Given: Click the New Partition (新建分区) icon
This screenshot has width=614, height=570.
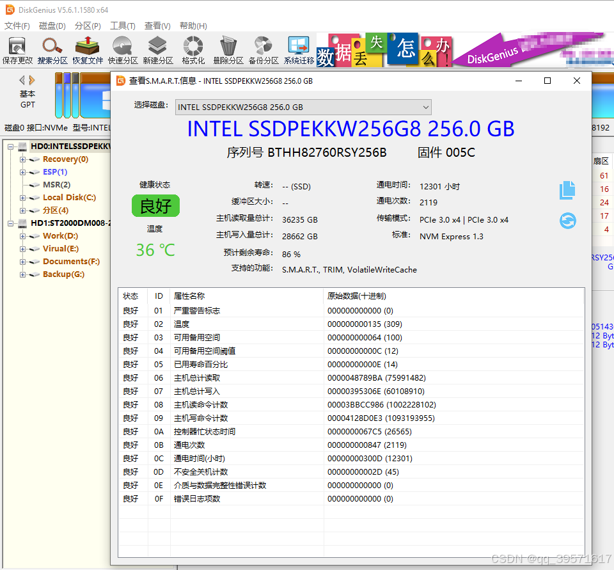Looking at the screenshot, I should click(158, 50).
